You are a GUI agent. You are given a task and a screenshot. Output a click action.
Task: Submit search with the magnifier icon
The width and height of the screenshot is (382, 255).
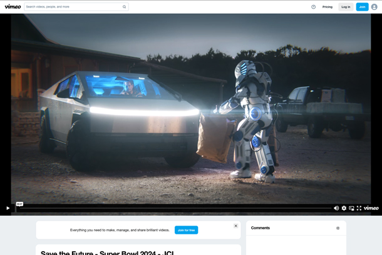[124, 7]
